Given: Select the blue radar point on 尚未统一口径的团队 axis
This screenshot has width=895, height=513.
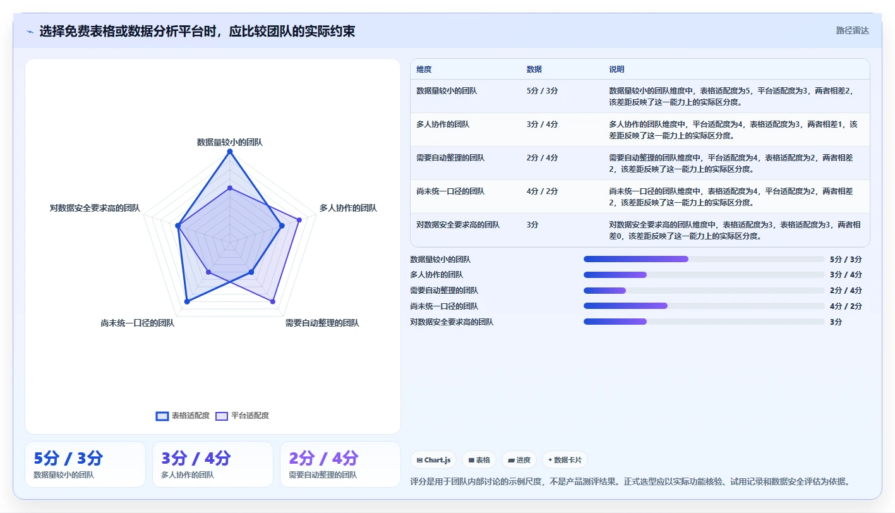Looking at the screenshot, I should tap(186, 302).
